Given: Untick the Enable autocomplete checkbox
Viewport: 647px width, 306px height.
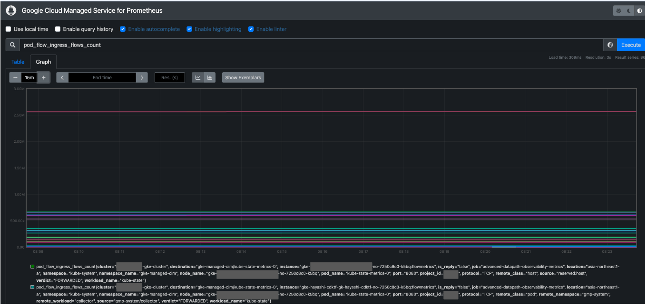Looking at the screenshot, I should 123,29.
